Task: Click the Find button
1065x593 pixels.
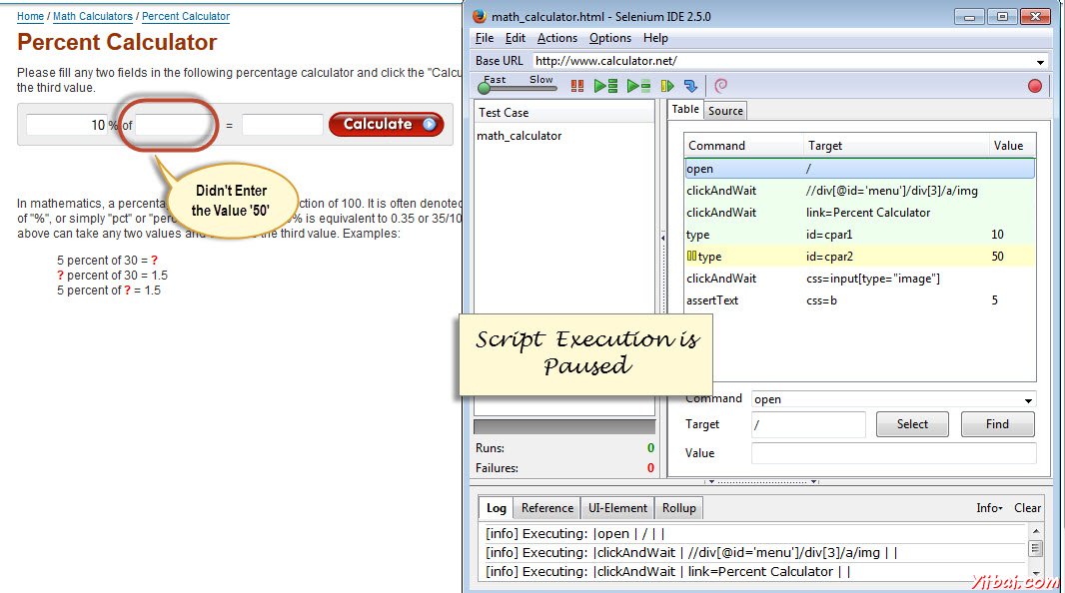Action: pos(997,423)
